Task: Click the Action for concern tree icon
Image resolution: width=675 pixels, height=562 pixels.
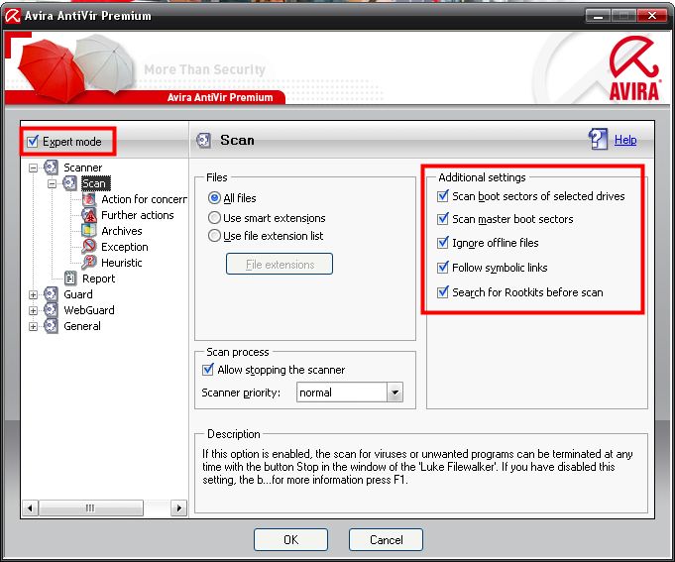Action: point(89,199)
